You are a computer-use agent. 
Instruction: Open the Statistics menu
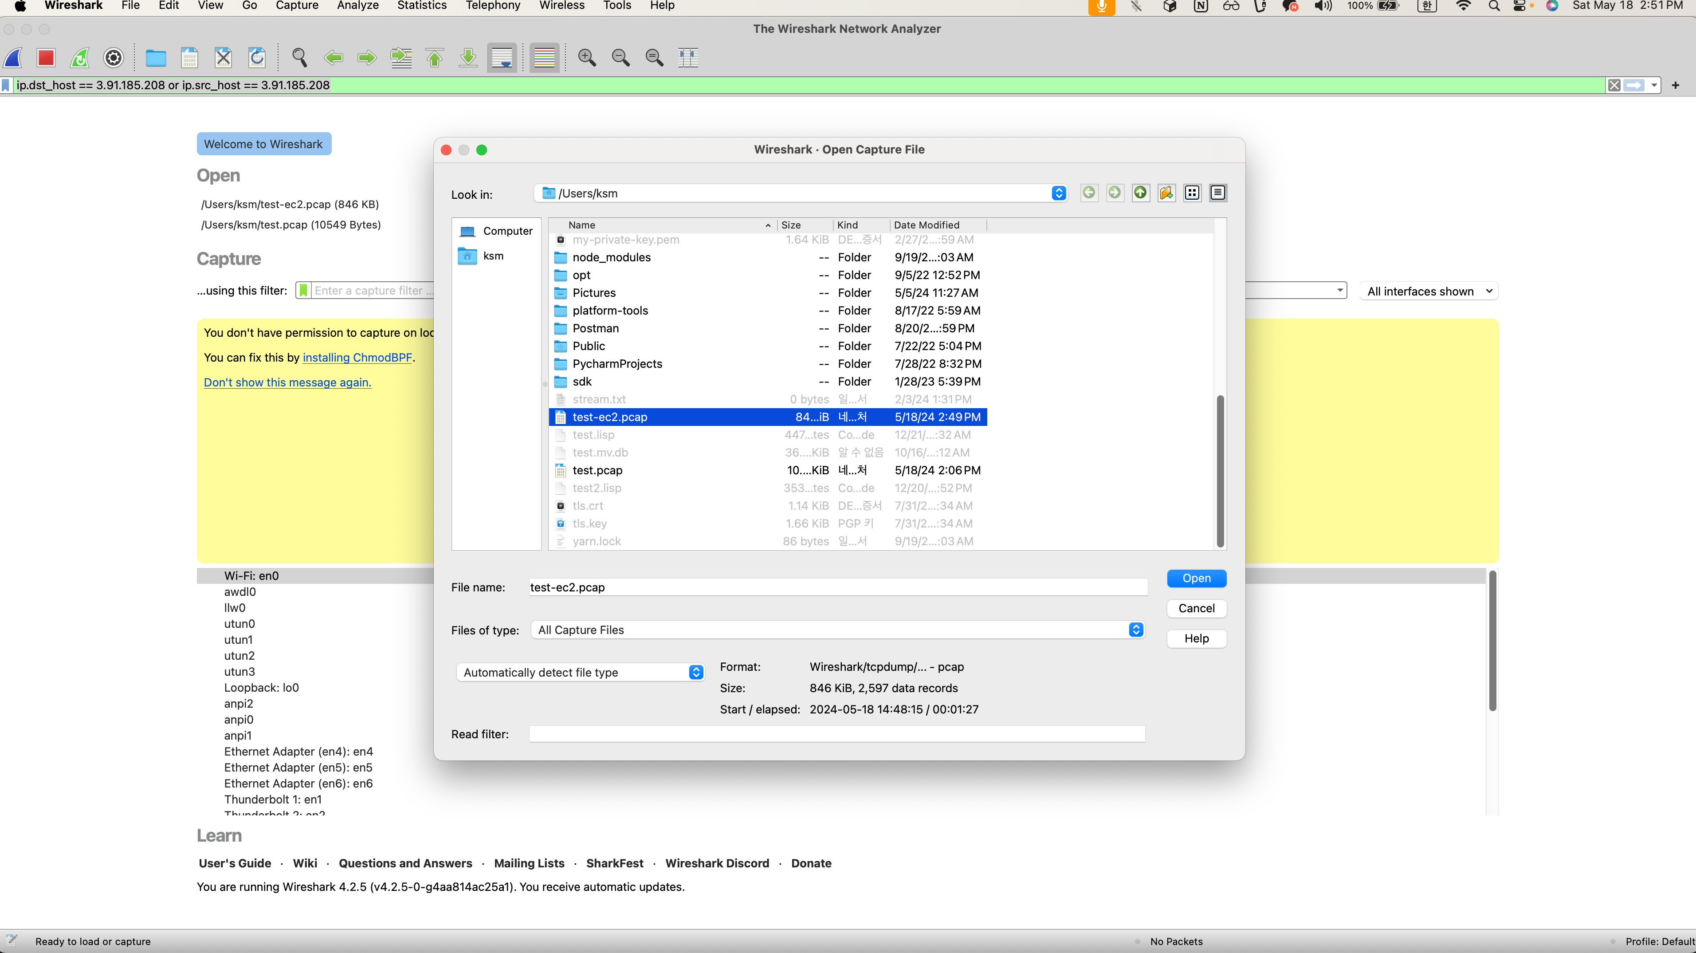point(421,6)
